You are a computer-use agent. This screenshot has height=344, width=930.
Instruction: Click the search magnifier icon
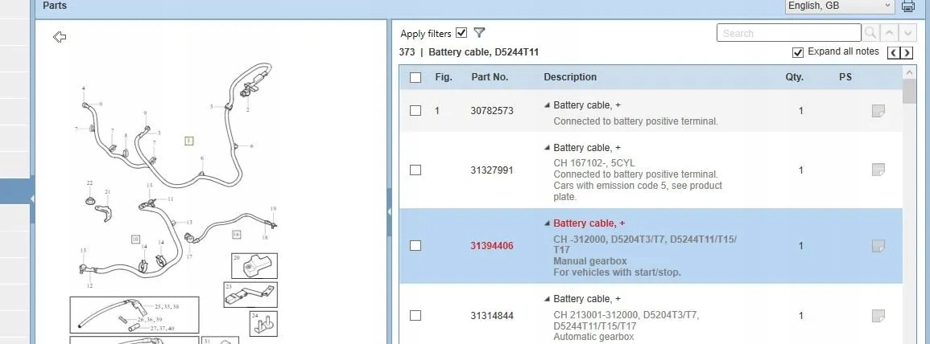tap(870, 33)
